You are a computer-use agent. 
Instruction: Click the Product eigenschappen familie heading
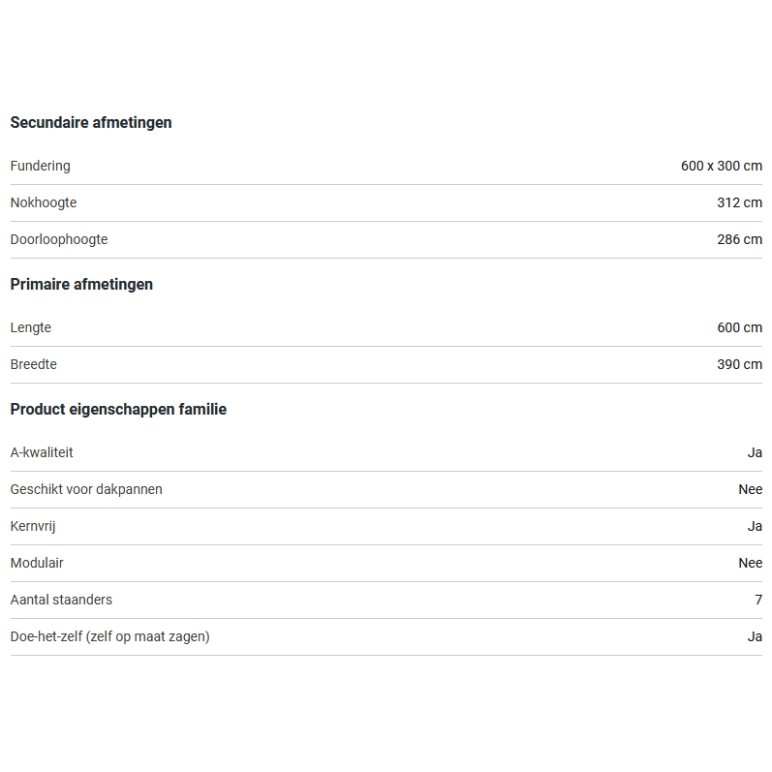(x=118, y=409)
